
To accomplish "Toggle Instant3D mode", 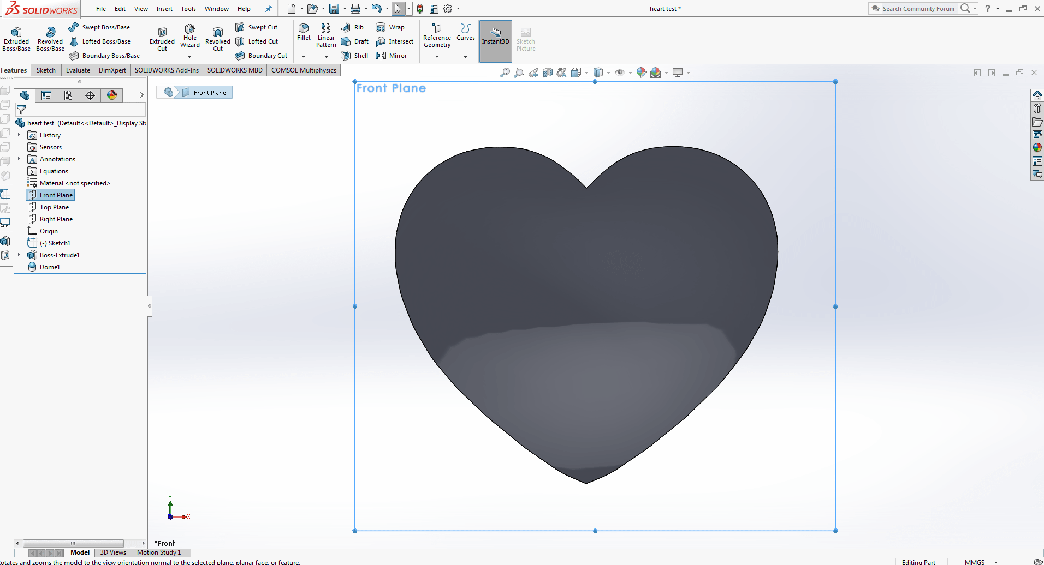I will [496, 41].
